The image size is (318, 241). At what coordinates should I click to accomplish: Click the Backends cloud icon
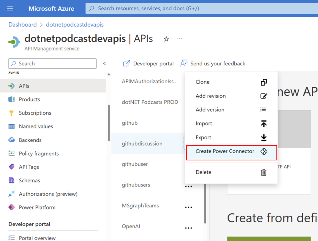tap(11, 140)
